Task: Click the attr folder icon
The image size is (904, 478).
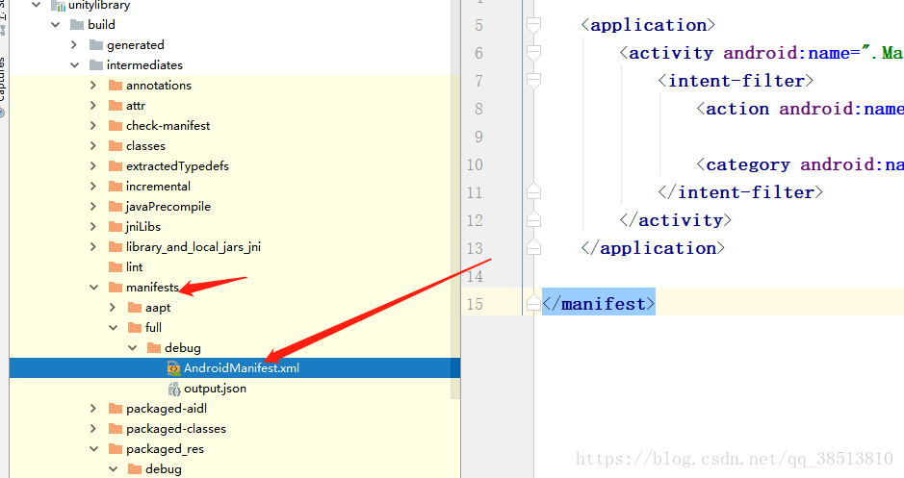Action: click(116, 106)
